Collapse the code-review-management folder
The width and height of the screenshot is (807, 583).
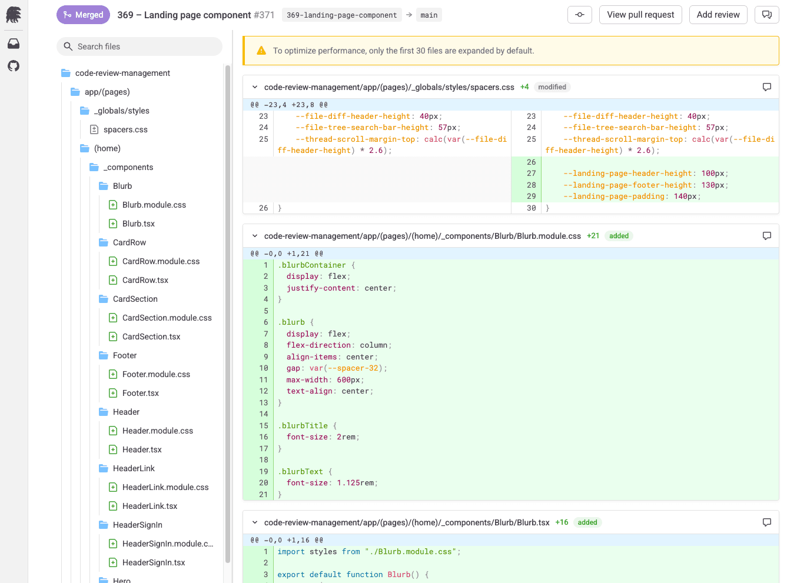point(115,73)
